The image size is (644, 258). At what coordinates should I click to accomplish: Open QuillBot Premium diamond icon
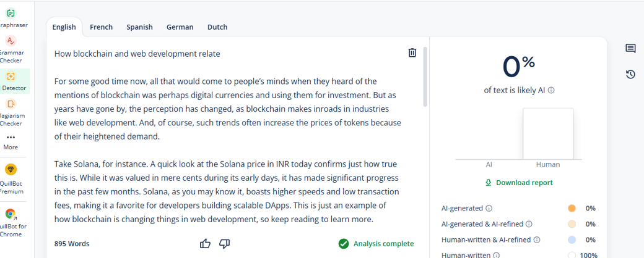point(11,169)
